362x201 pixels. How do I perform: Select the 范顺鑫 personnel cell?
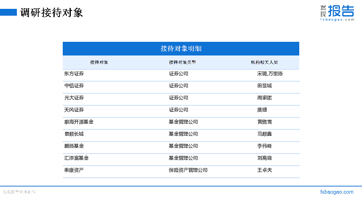pyautogui.click(x=265, y=134)
